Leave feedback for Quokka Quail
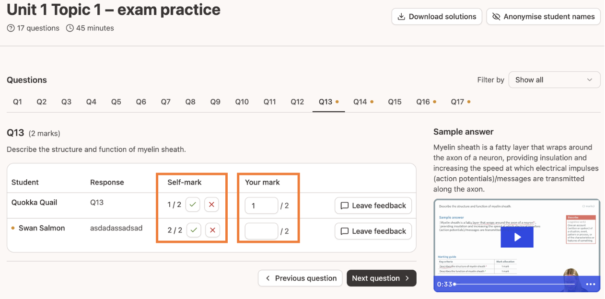Screen dimensions: 605x299 [373, 206]
